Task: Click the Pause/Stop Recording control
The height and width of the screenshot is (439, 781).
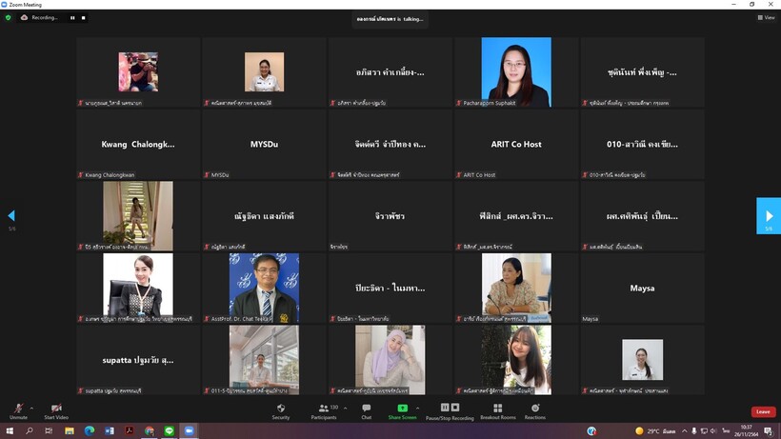Action: click(450, 409)
